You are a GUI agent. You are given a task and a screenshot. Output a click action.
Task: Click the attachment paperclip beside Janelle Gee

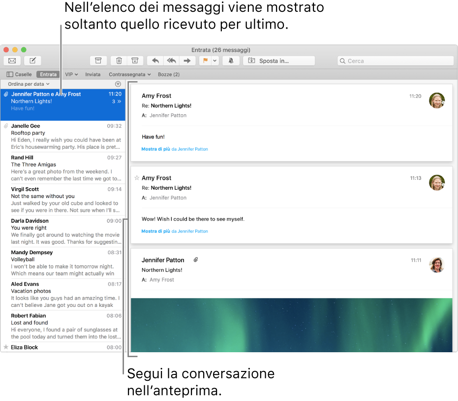pyautogui.click(x=6, y=126)
